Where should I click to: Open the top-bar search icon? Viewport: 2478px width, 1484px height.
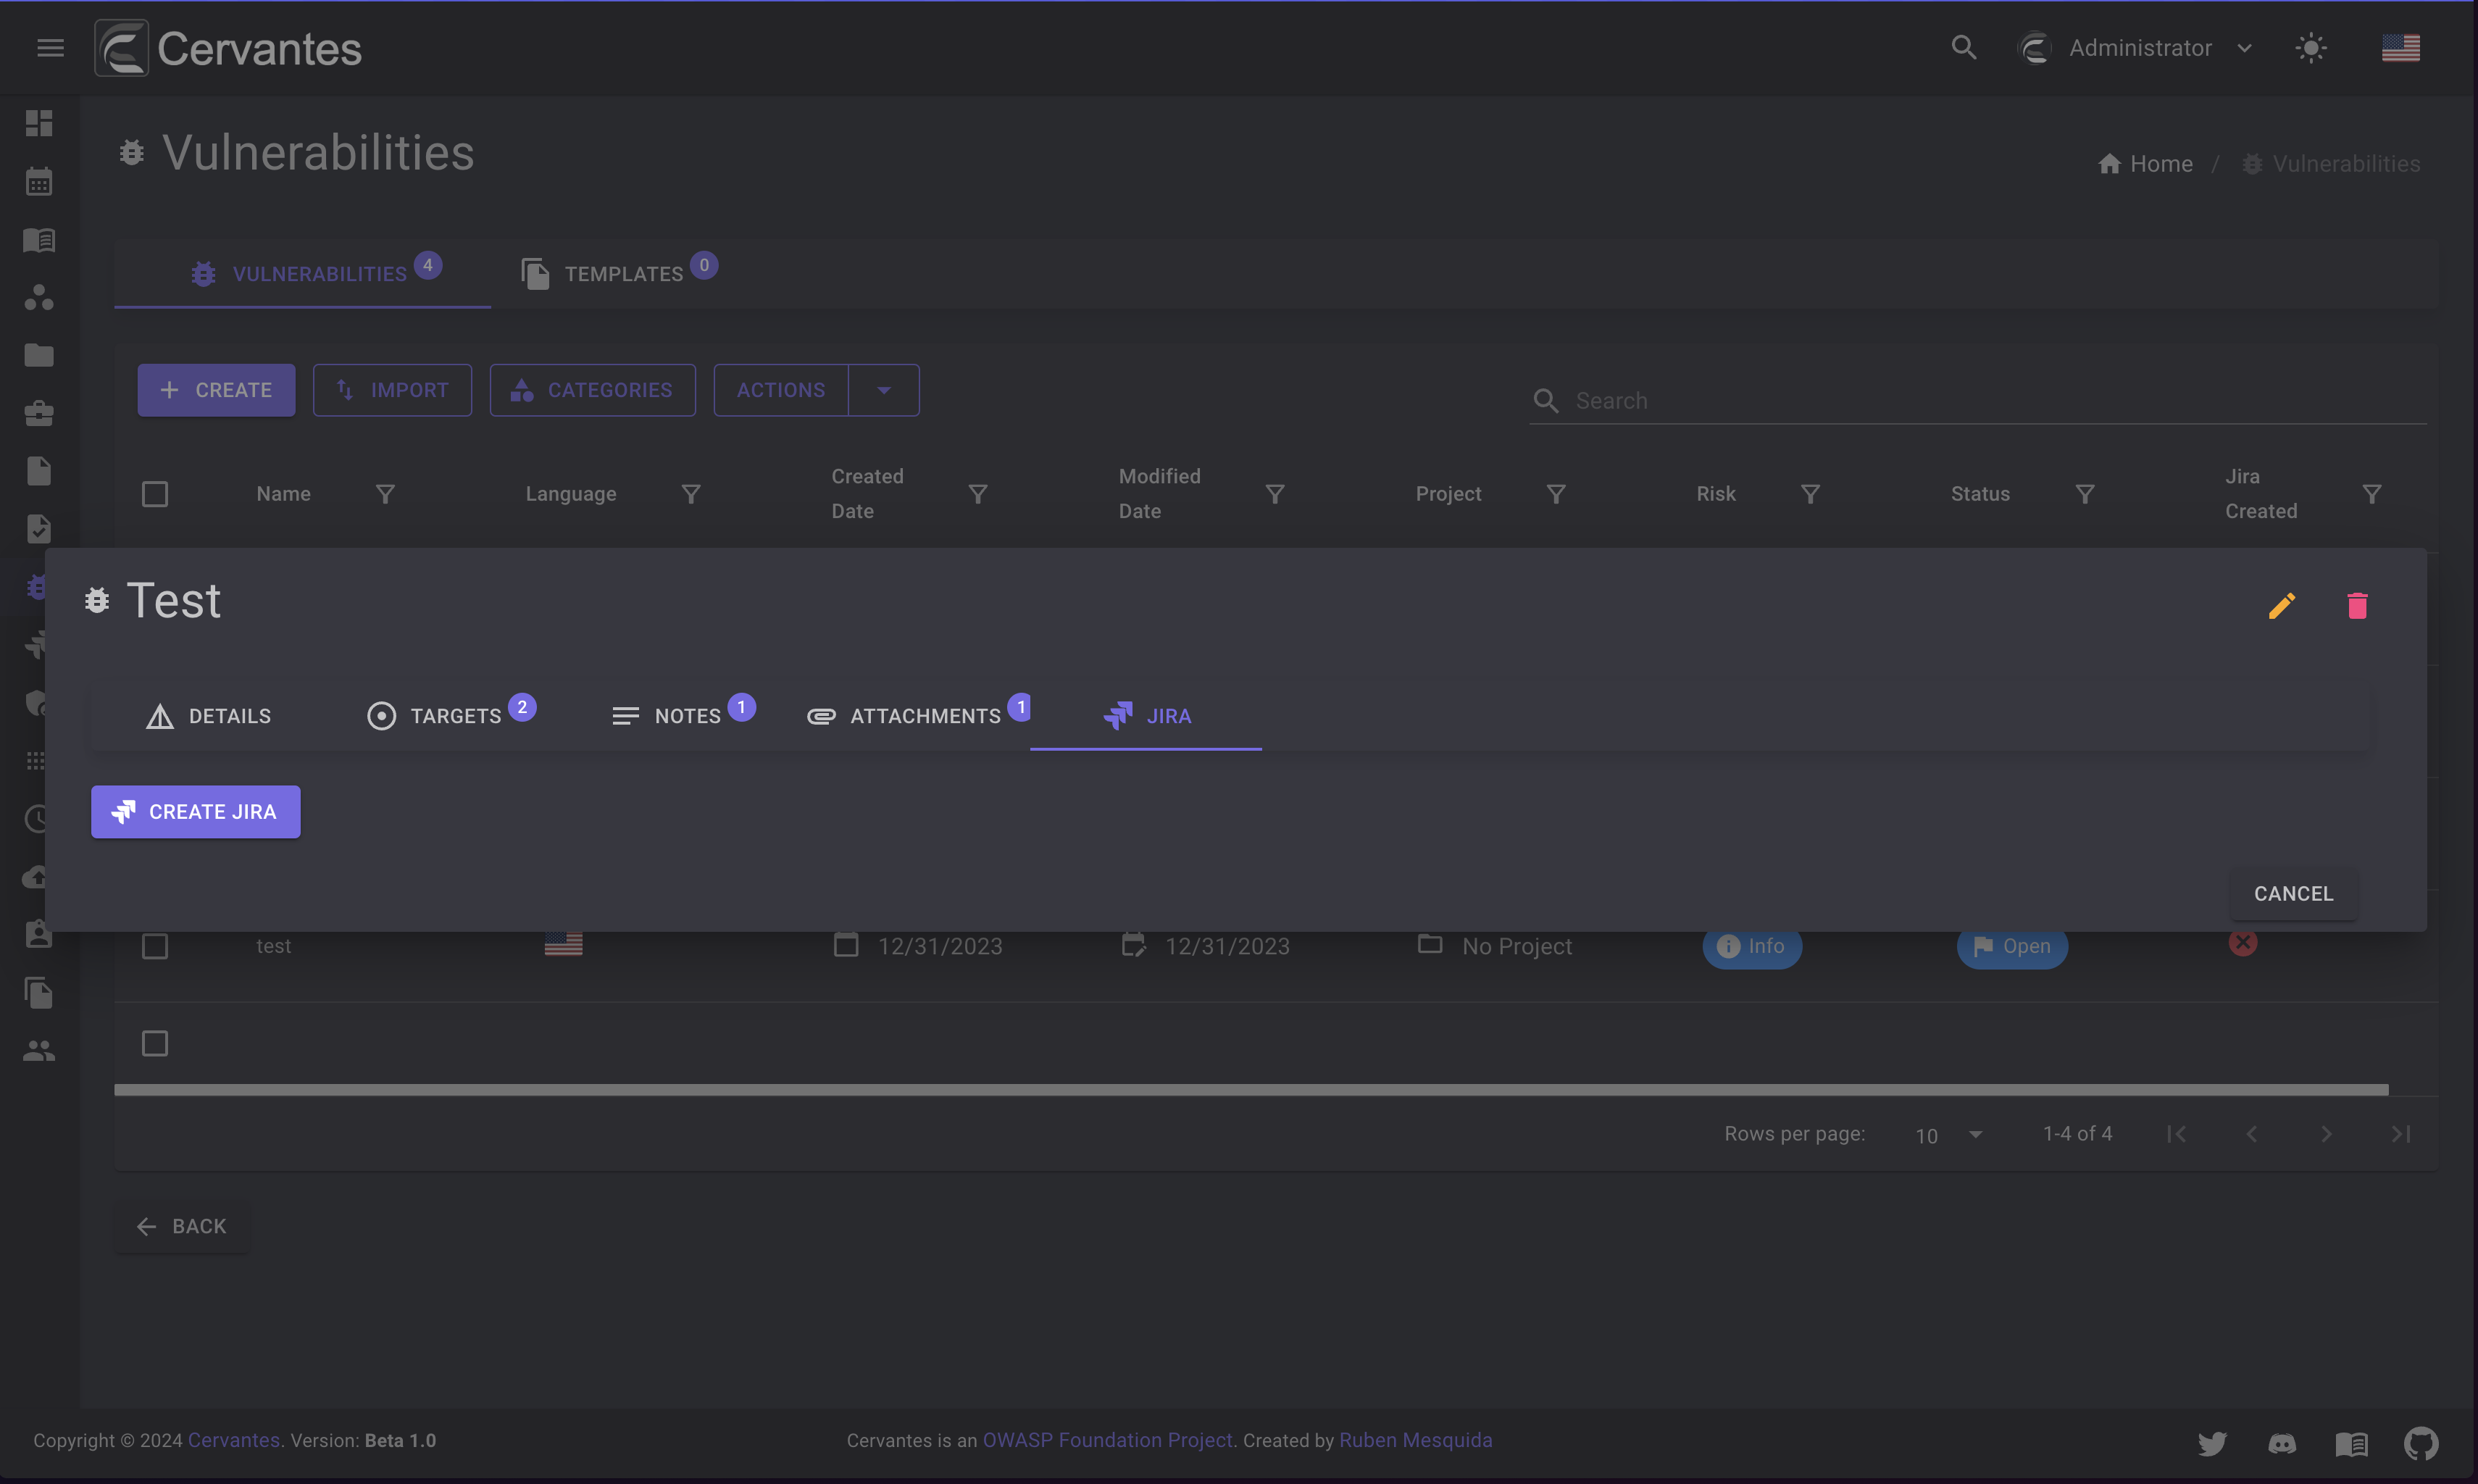pos(1963,48)
